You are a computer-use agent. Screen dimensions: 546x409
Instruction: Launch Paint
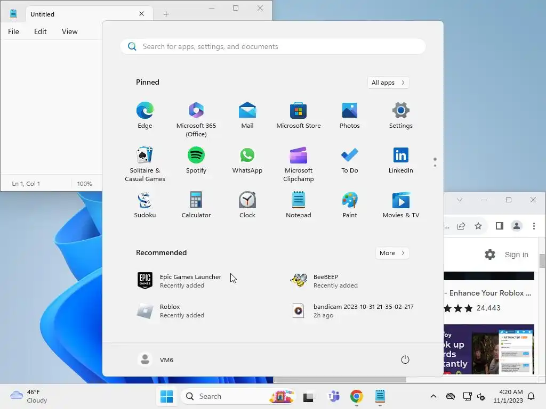(350, 205)
